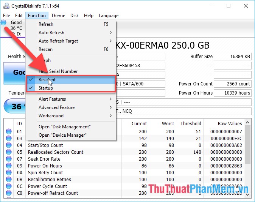Click the CrystalDiskInfo app icon in title bar
The width and height of the screenshot is (255, 202).
point(6,6)
